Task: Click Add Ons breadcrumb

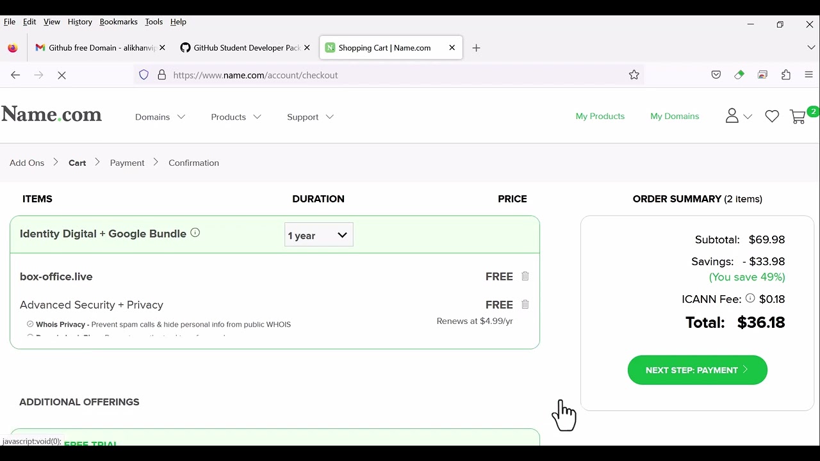Action: pos(27,163)
